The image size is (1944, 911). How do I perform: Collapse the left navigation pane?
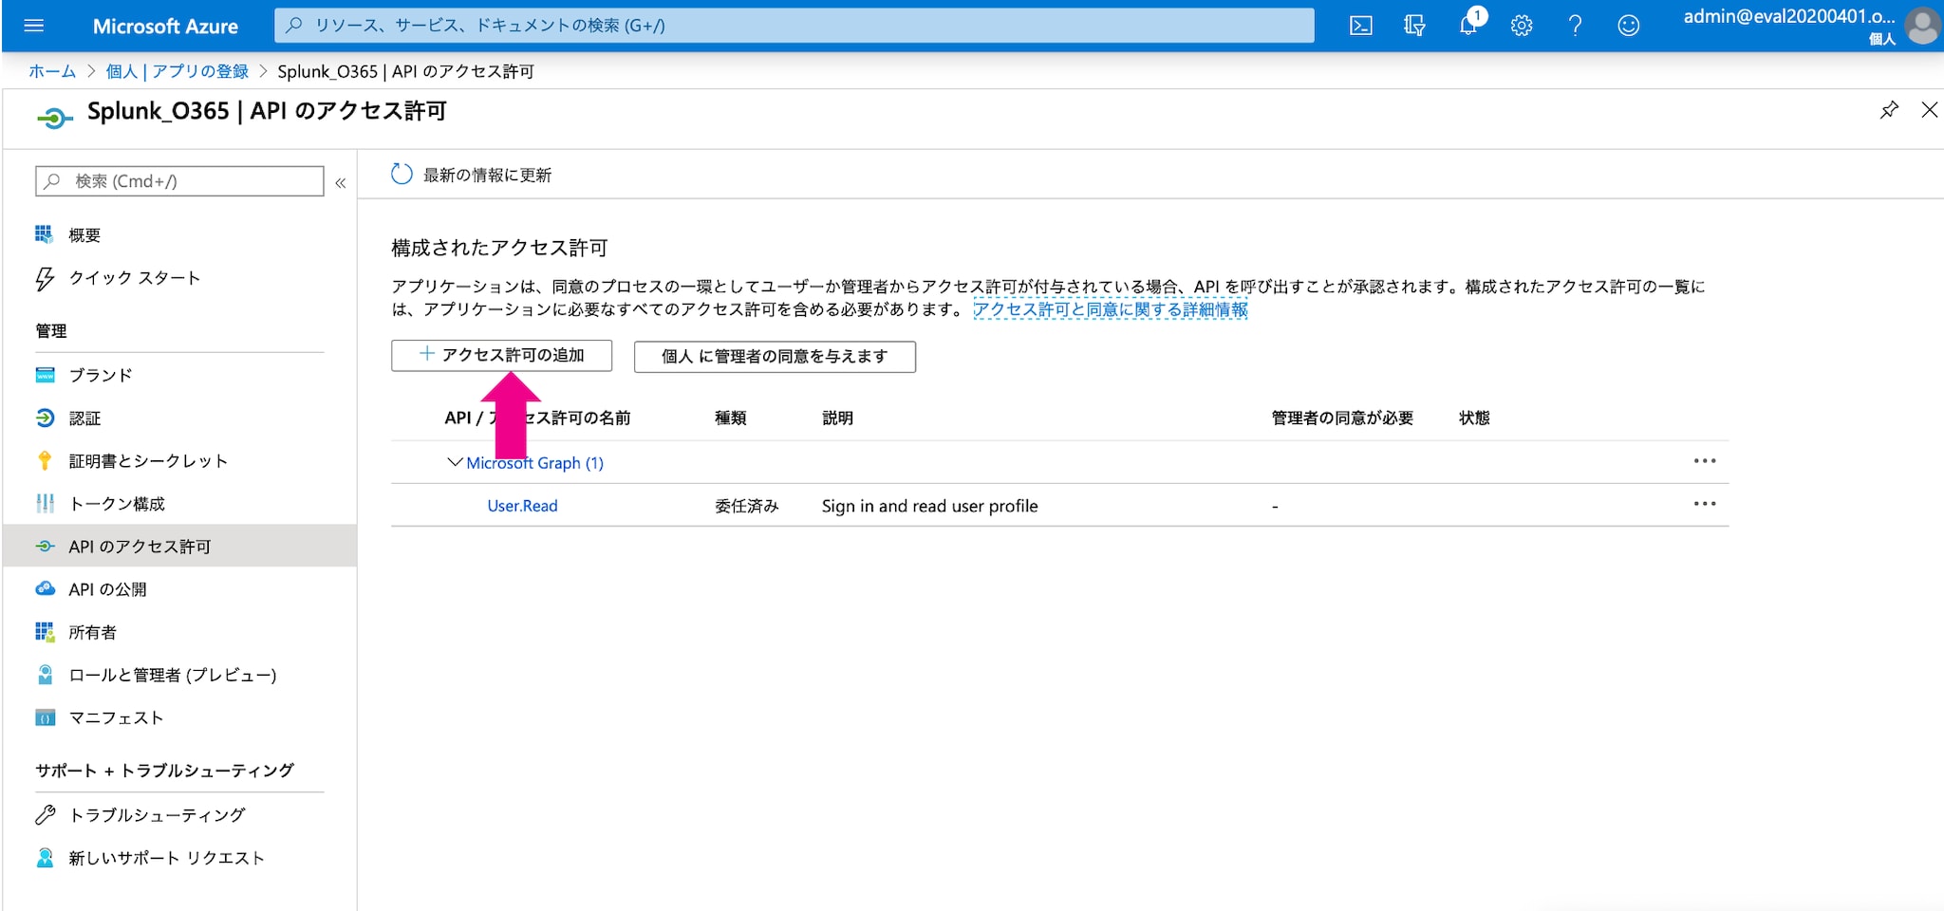(340, 182)
